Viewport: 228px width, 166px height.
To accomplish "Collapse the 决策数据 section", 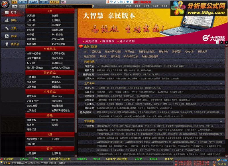I will [x=221, y=62].
